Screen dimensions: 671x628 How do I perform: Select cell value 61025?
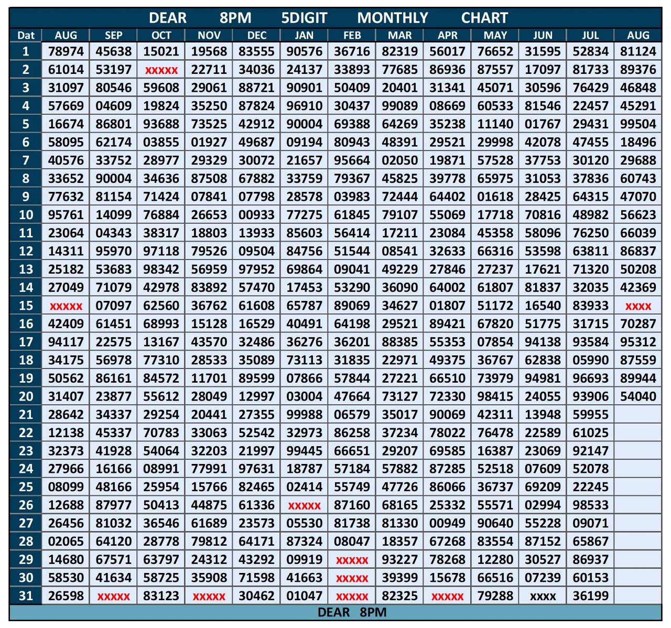590,432
